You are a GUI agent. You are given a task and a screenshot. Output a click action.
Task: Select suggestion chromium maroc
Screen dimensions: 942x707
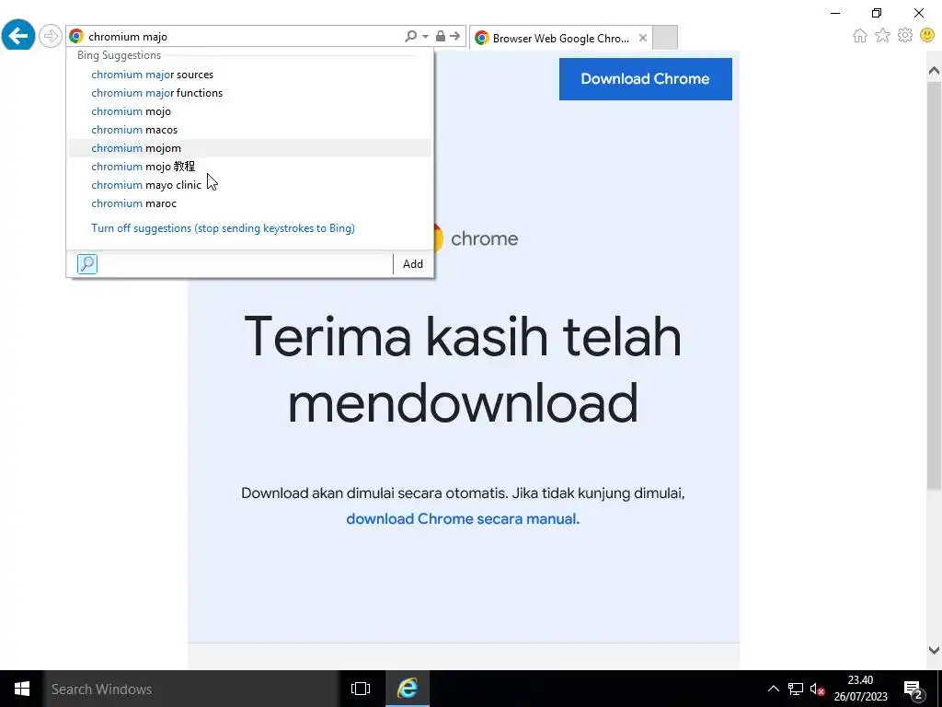point(249,203)
